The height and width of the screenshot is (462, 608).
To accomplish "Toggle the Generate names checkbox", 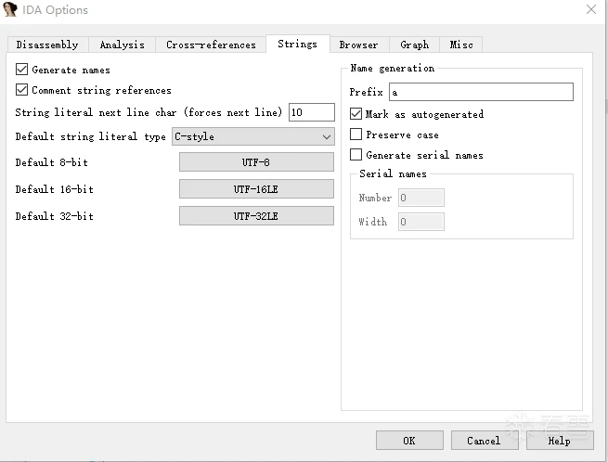I will (22, 70).
